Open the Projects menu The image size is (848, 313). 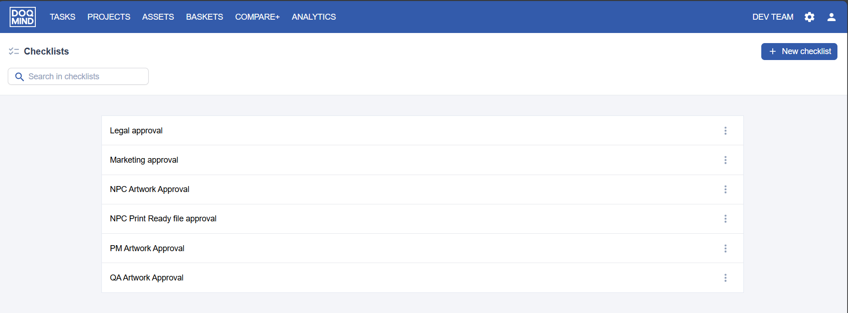pos(109,17)
